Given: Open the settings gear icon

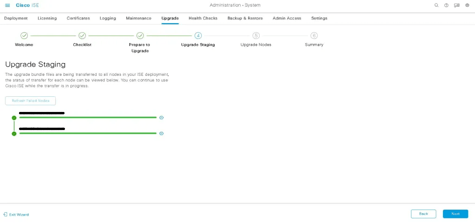Looking at the screenshot, I should click(x=467, y=5).
